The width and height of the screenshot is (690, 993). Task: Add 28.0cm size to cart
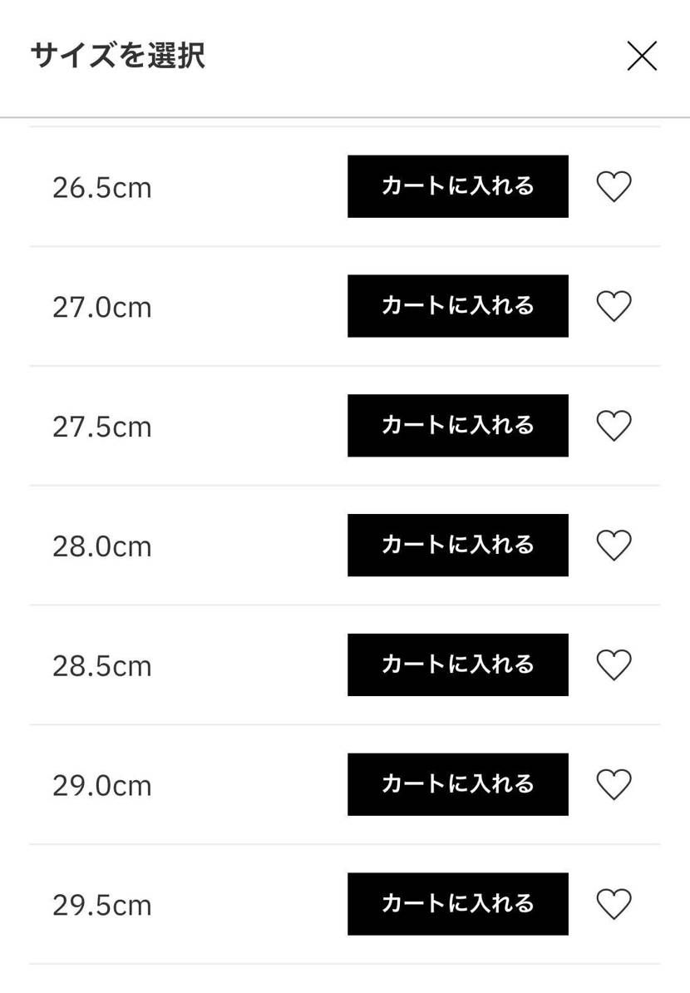(458, 546)
